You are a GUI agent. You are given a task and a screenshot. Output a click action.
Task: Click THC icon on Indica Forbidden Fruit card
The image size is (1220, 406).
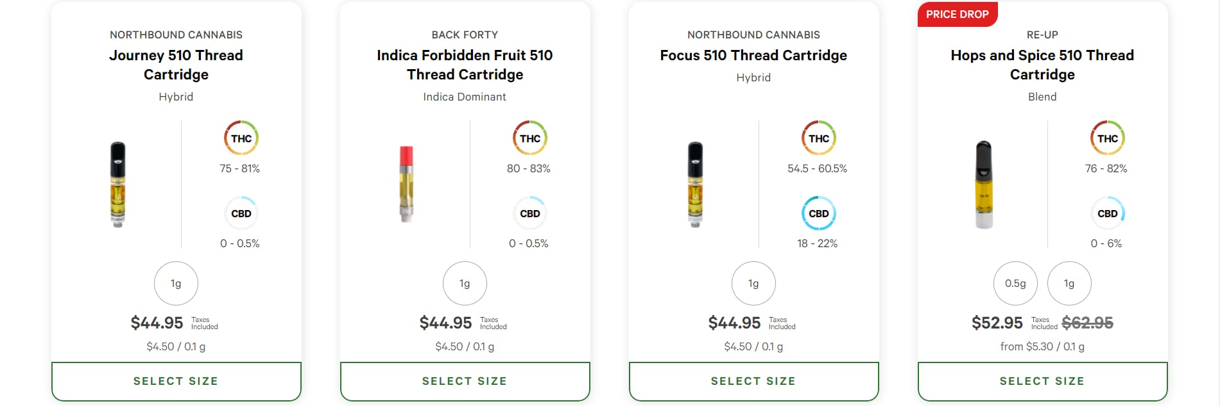click(530, 138)
